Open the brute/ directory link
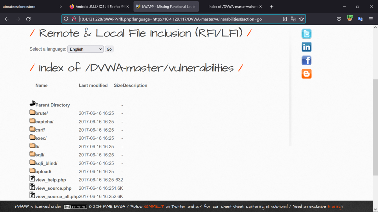Screen dimensions: 378x212 pos(42,113)
